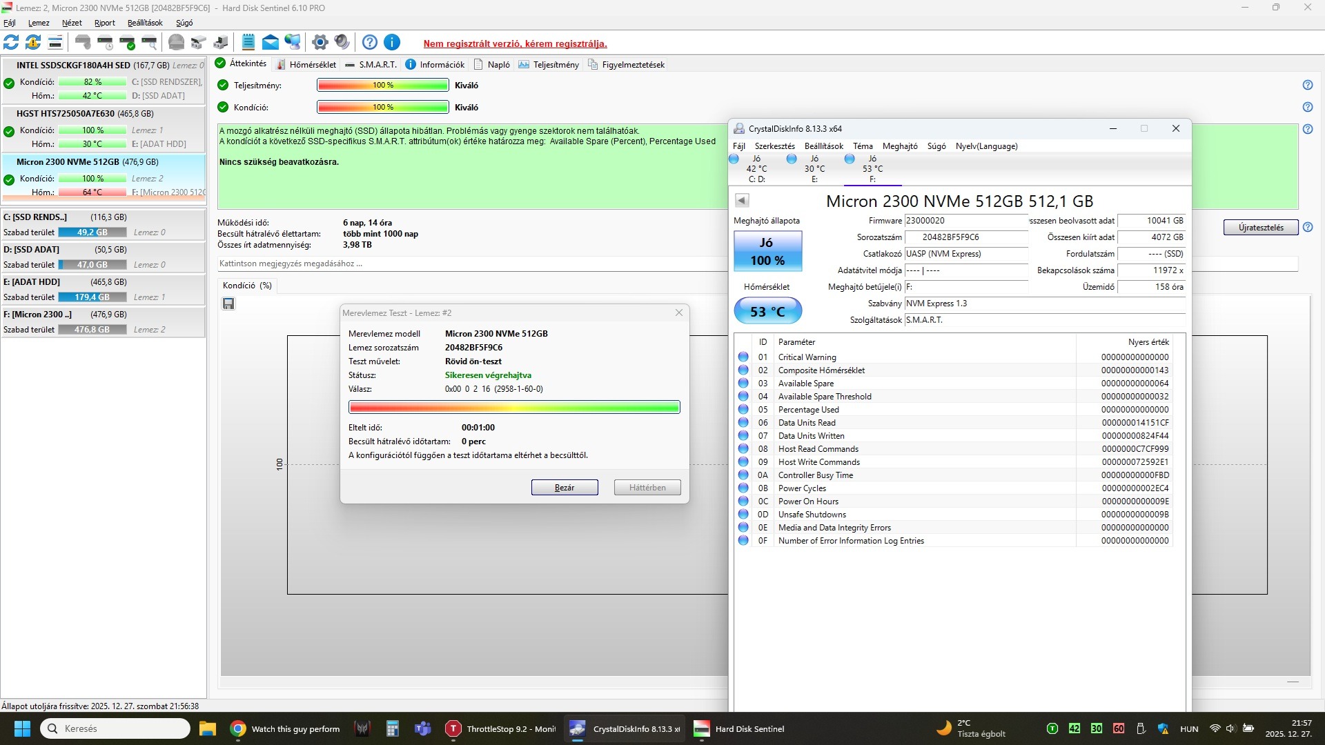Open the Riport menu

click(x=105, y=23)
